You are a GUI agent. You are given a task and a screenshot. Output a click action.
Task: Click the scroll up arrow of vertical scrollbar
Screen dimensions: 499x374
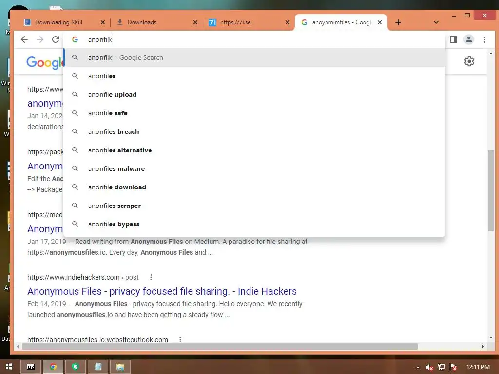[x=490, y=54]
